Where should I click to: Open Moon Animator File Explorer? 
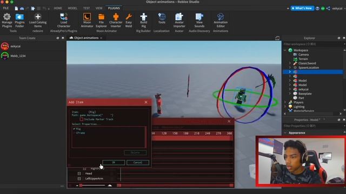101,20
